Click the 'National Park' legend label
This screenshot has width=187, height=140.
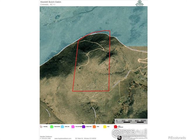[89, 127]
